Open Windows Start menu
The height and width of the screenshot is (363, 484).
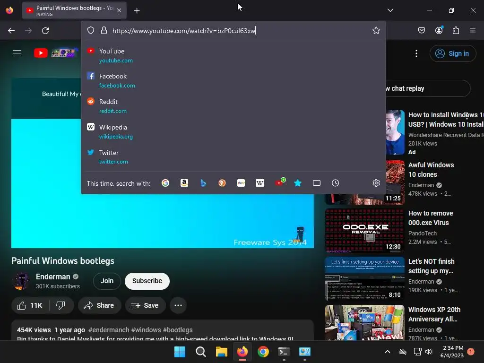(x=180, y=352)
